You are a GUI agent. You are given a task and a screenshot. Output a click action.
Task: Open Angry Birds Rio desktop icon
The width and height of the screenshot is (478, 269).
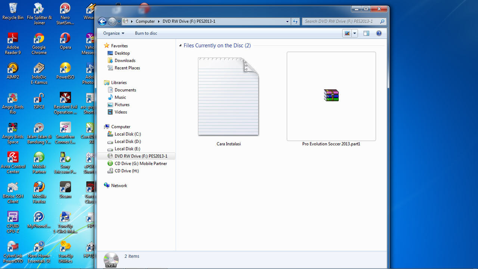click(x=13, y=103)
